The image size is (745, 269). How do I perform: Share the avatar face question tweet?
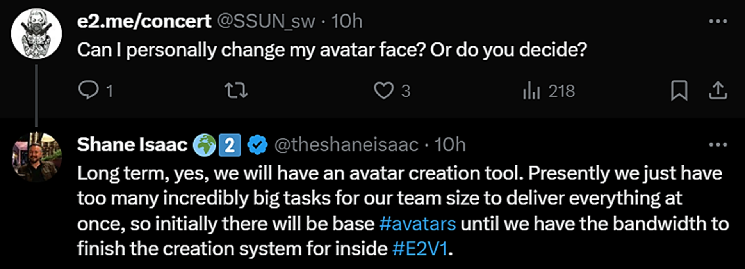pos(718,90)
